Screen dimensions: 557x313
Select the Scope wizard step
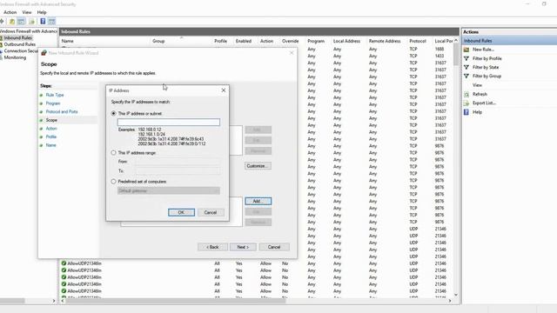point(51,120)
